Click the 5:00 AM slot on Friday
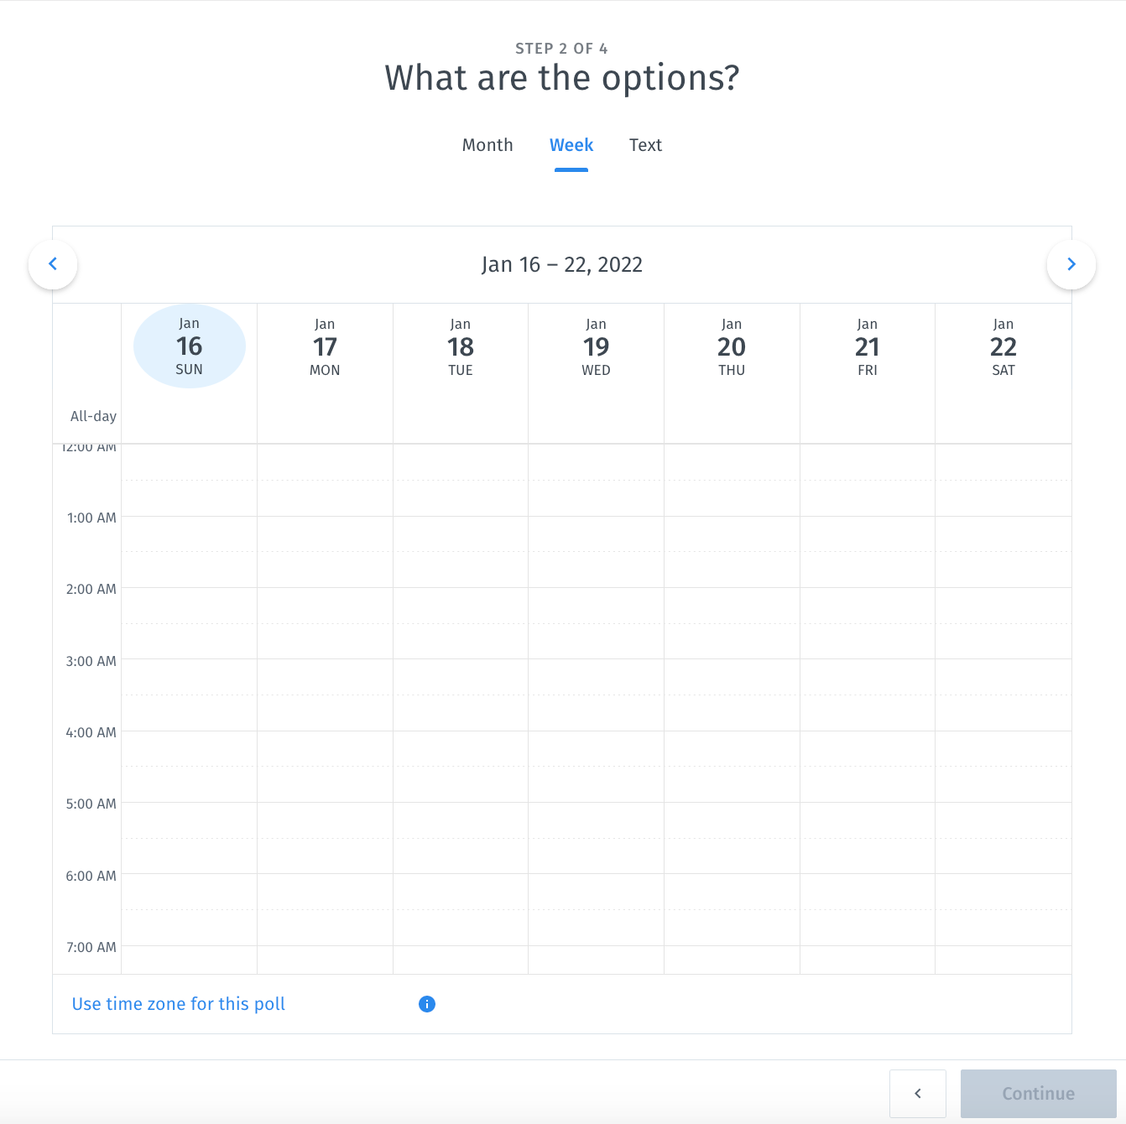 [867, 820]
